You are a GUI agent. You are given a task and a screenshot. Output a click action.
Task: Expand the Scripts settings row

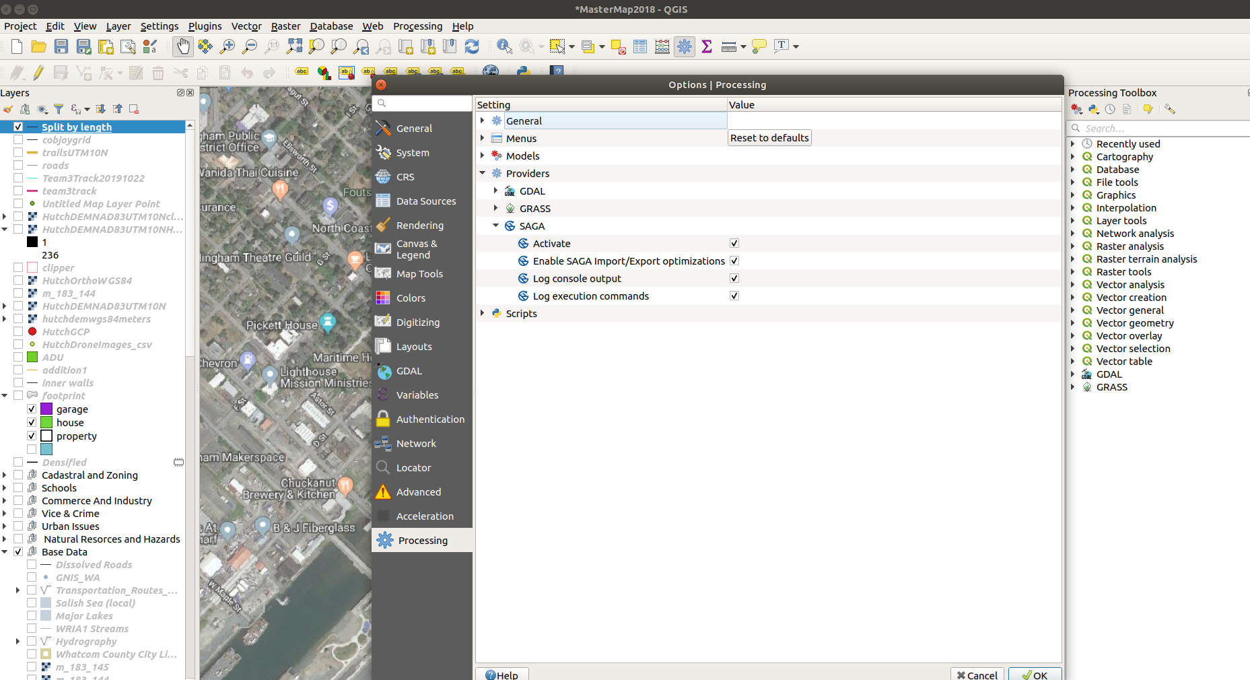tap(482, 313)
